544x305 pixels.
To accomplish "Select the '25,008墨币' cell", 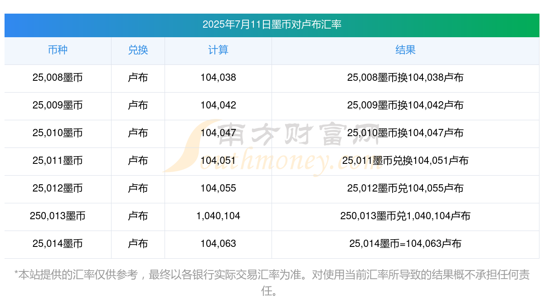I will [58, 78].
